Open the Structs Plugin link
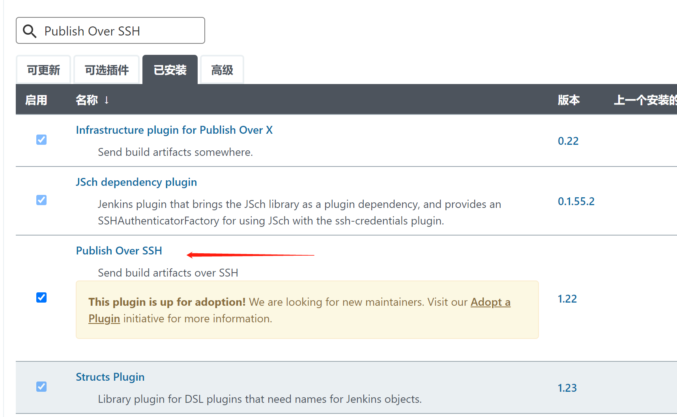 [x=110, y=377]
